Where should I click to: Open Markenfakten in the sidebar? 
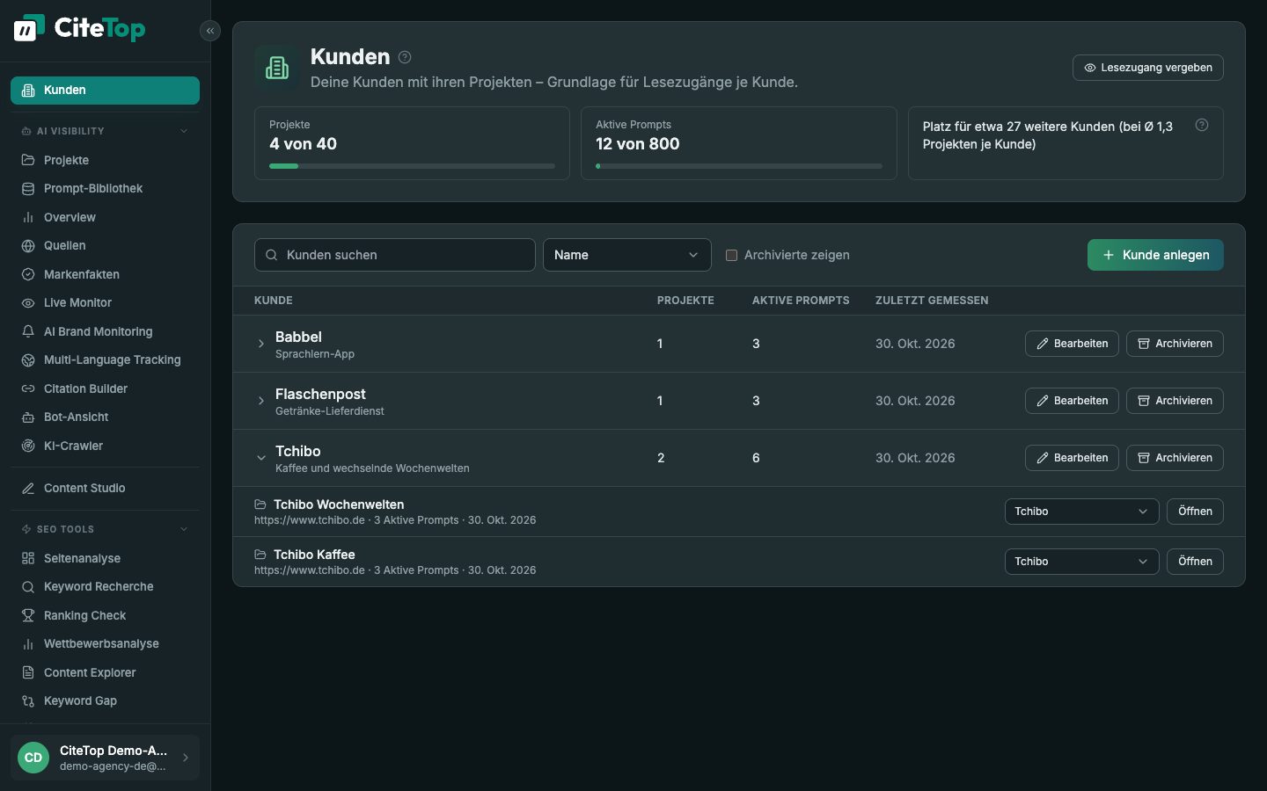point(105,274)
